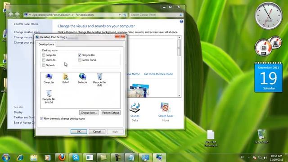Enable the User's Files checkbox

pos(44,60)
